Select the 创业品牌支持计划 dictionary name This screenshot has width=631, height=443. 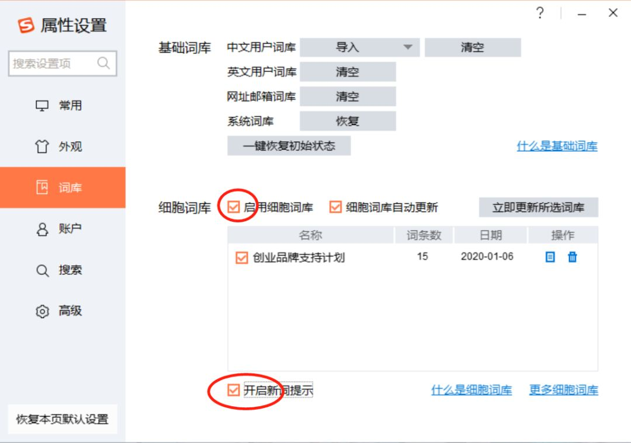coord(299,257)
